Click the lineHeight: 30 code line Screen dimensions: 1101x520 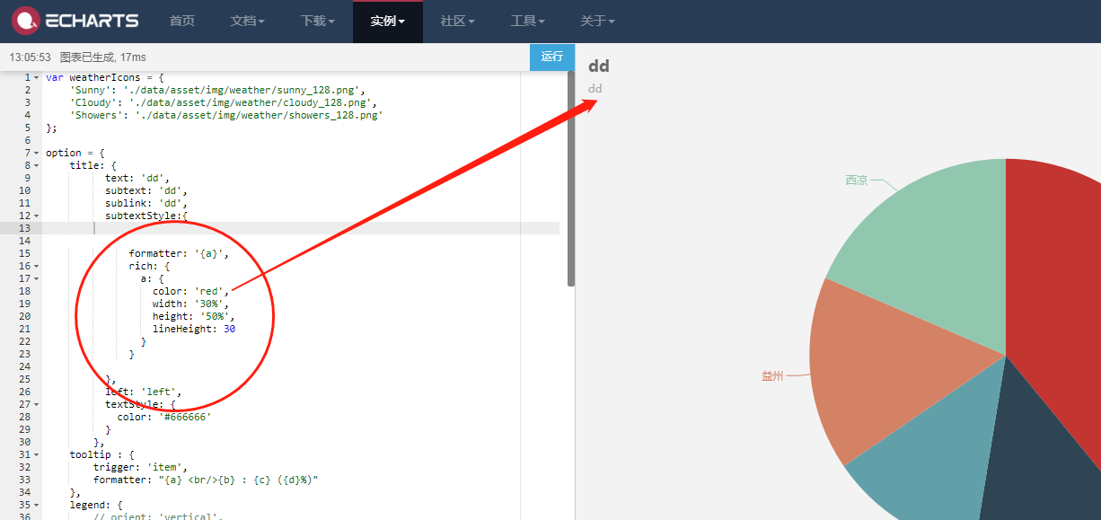click(194, 329)
